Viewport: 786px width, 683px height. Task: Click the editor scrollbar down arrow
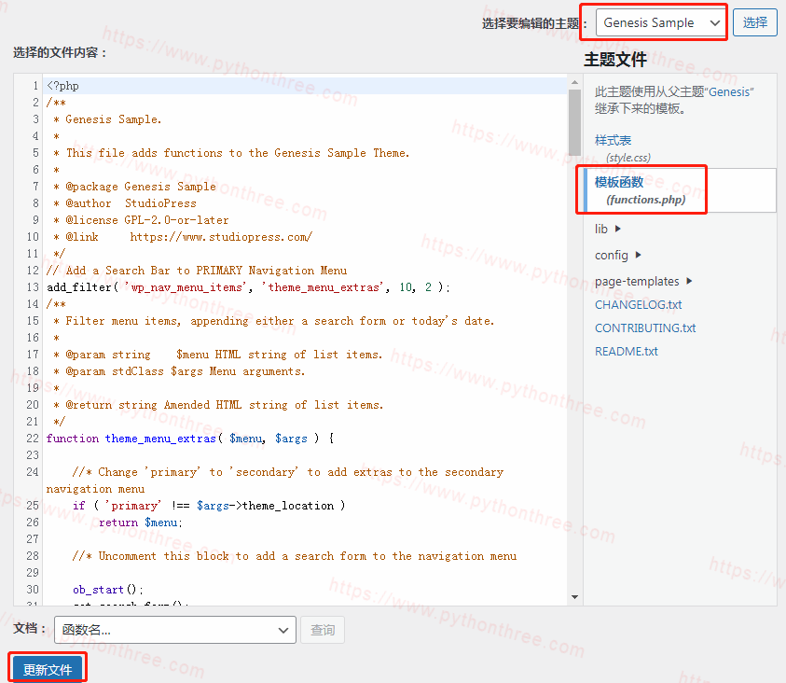(574, 597)
